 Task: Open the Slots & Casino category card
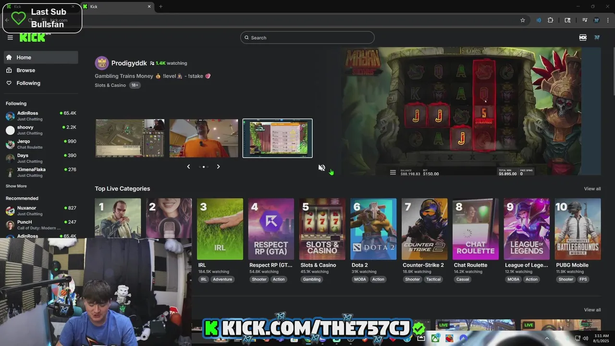pos(322,229)
